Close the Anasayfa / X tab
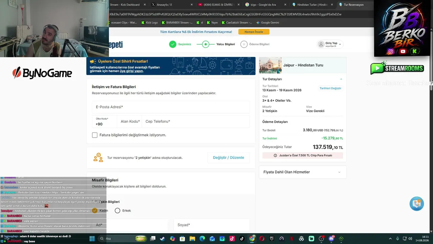The height and width of the screenshot is (244, 433). click(x=191, y=5)
